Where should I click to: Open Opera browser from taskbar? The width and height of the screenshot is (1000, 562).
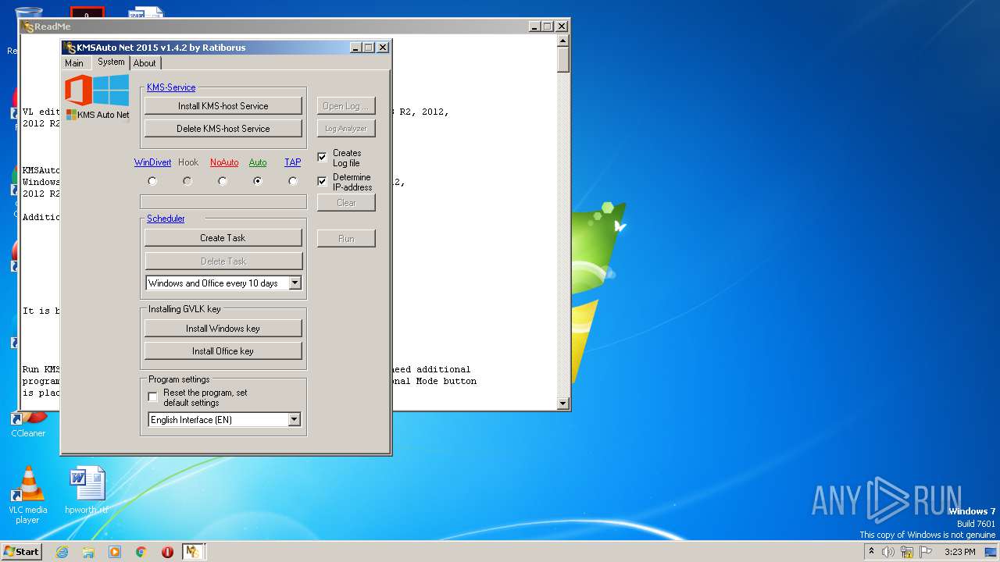167,552
